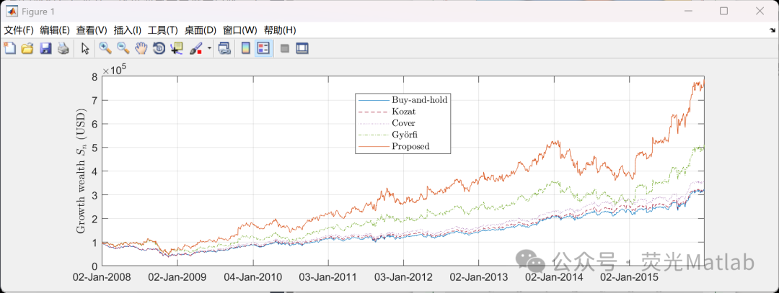Open a file using the folder icon
The image size is (779, 293).
pos(28,48)
